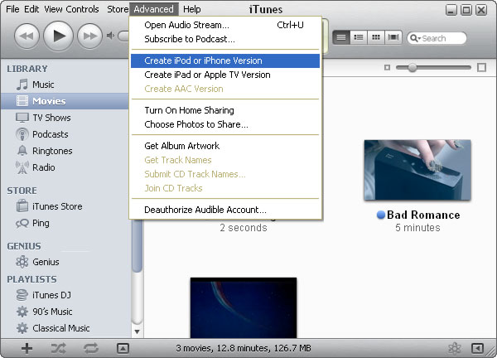The image size is (497, 358).
Task: Close the open Advanced menu
Action: (154, 9)
